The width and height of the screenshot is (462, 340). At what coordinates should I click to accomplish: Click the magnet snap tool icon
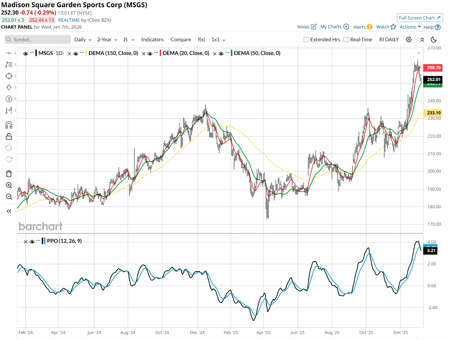pyautogui.click(x=9, y=125)
